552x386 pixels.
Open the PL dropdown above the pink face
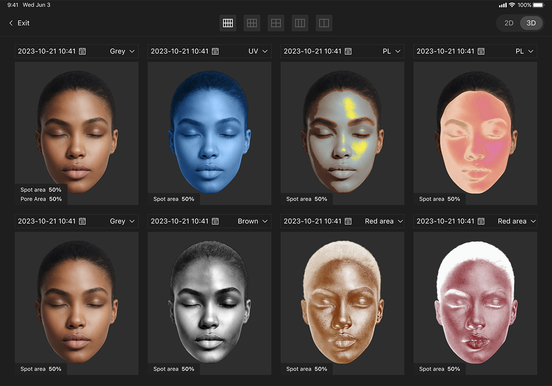(x=524, y=51)
